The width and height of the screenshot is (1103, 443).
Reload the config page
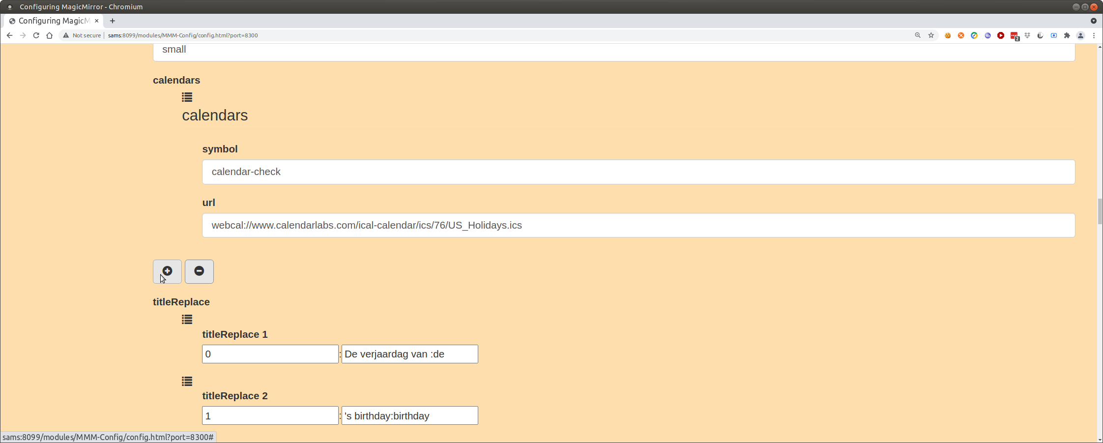36,35
